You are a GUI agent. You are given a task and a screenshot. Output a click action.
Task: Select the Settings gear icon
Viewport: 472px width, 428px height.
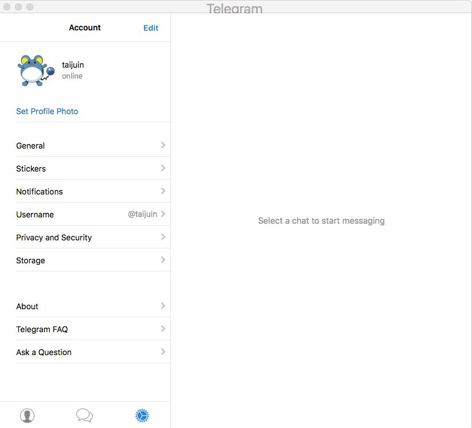(142, 415)
